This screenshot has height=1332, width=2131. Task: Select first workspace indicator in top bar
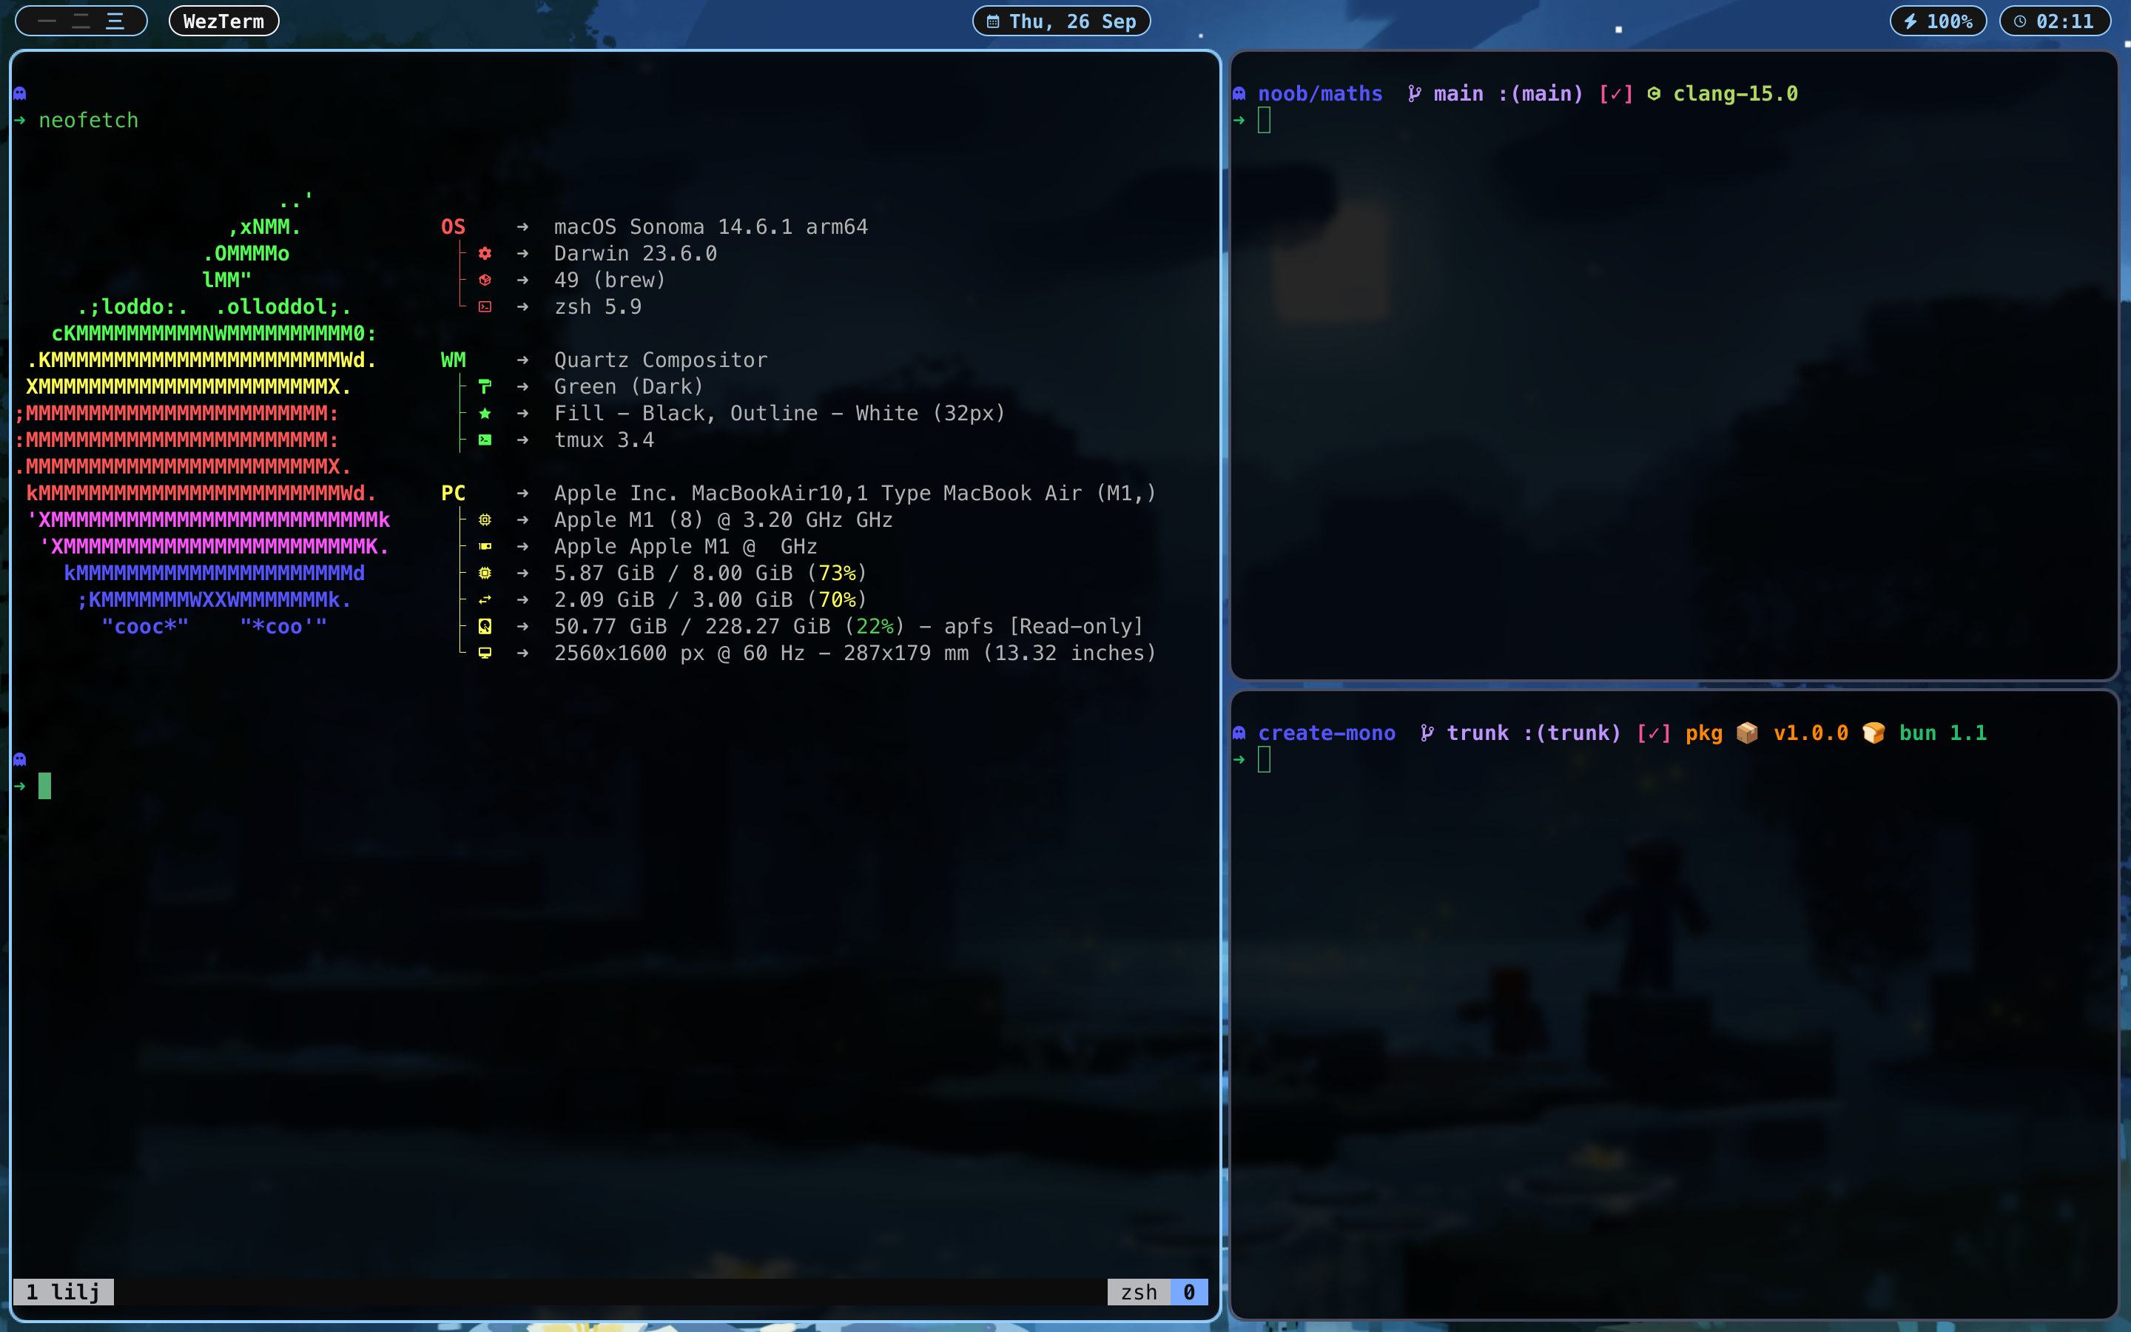click(47, 21)
